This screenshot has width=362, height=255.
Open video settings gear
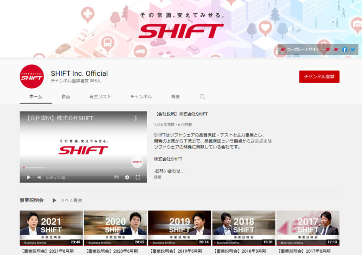(x=127, y=177)
